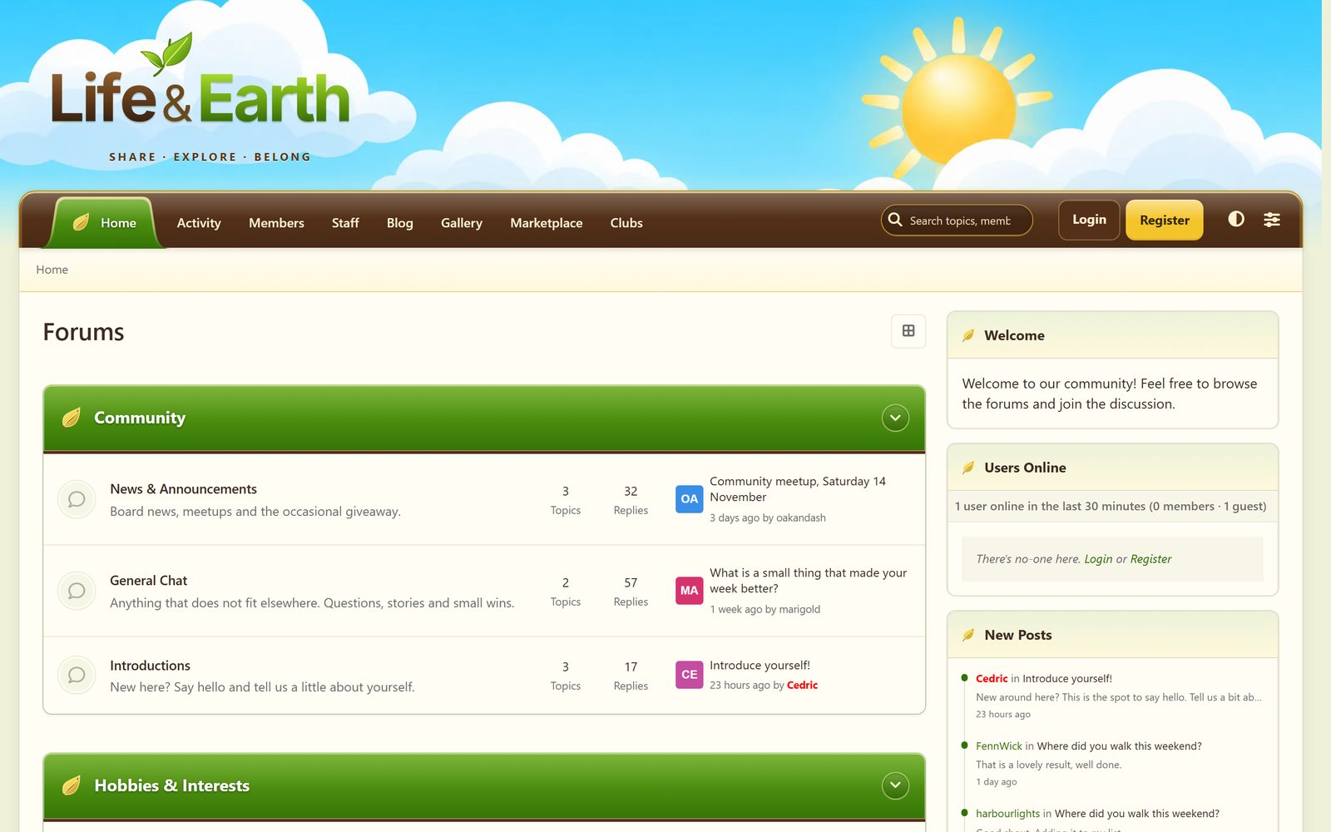Open Cedric's profile in New Posts

[x=992, y=679]
